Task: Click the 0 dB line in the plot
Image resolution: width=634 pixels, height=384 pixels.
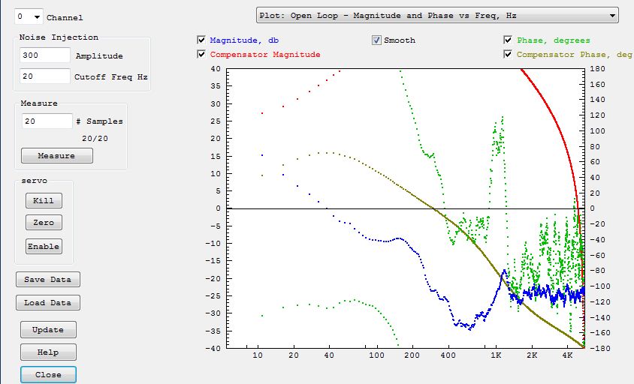Action: [376, 208]
